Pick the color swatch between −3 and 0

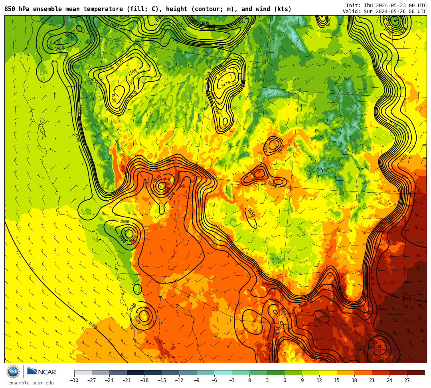click(x=241, y=372)
